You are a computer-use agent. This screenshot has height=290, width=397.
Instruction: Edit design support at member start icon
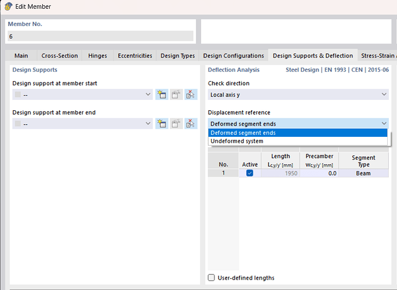(177, 95)
